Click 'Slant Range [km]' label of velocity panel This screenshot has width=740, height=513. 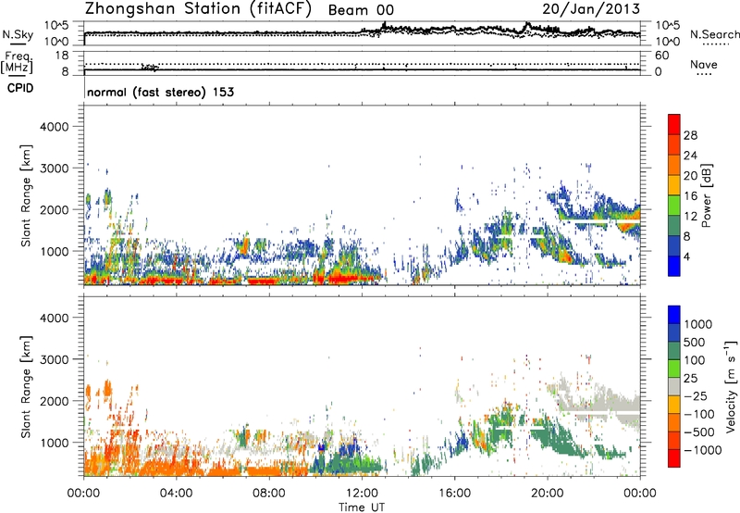[x=26, y=387]
